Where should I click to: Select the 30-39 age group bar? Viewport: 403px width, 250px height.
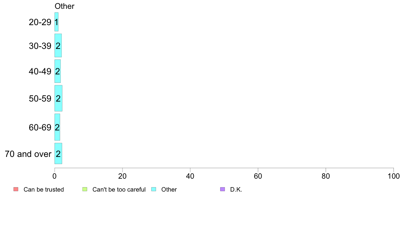(58, 45)
